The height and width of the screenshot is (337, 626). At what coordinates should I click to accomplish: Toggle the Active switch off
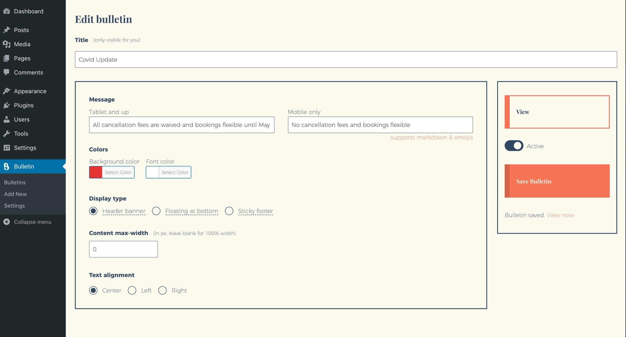click(514, 146)
